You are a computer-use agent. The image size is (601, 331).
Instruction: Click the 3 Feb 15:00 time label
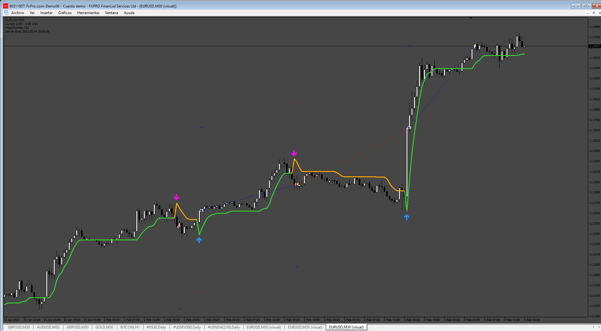coord(412,320)
